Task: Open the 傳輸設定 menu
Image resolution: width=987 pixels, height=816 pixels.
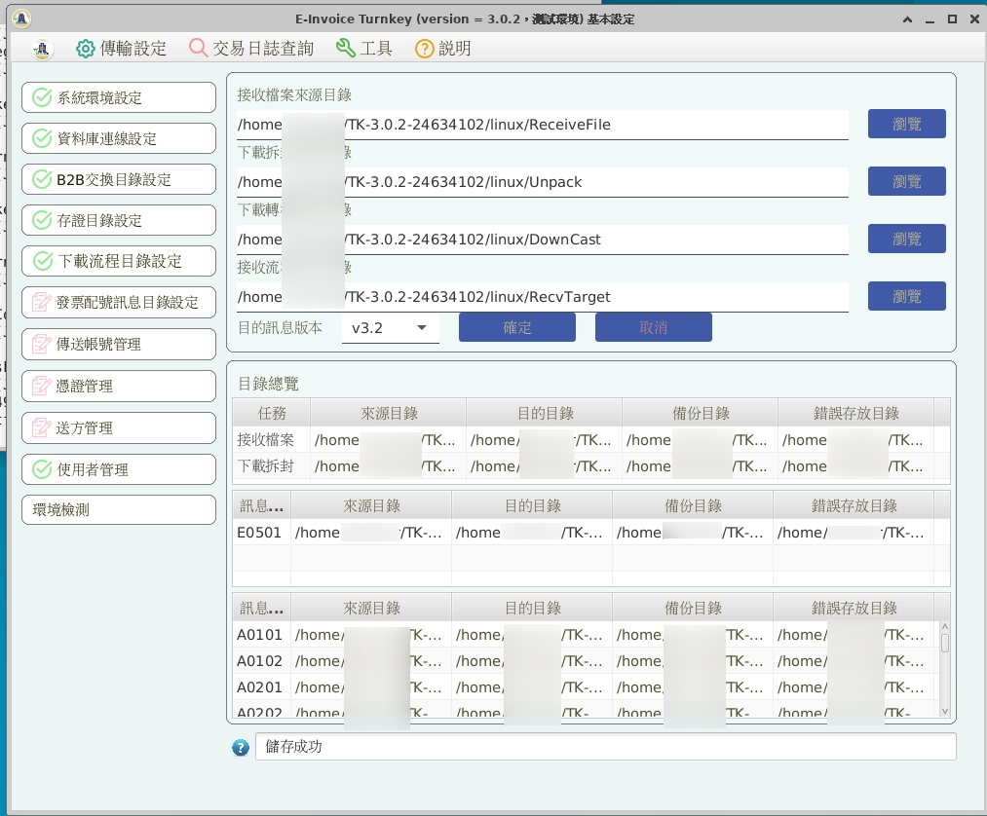Action: tap(122, 49)
